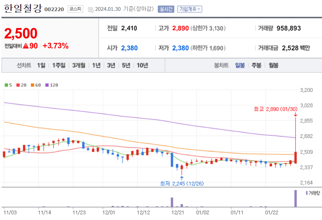The image size is (322, 220).
Task: Click the current price 2,500
Action: point(21,33)
